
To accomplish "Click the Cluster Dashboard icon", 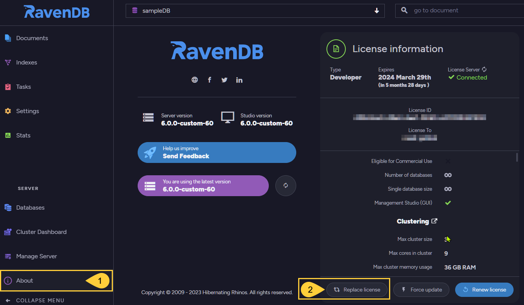I will (8, 232).
